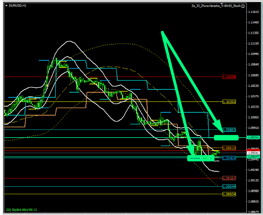Select the blue 1.09464 level label
This screenshot has height=215, width=263.
[229, 158]
